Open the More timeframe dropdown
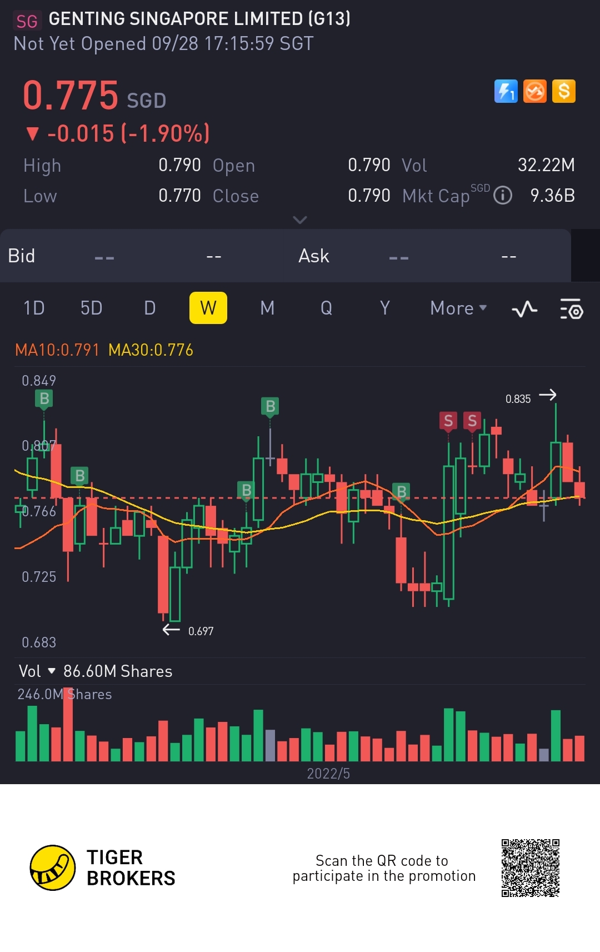 tap(458, 308)
